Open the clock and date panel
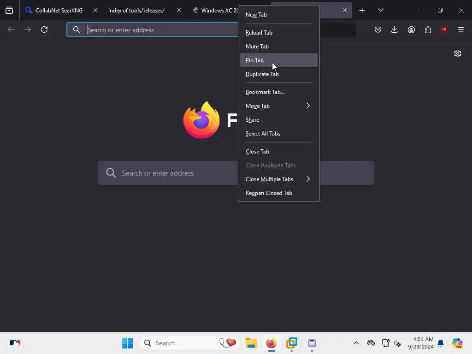 (420, 343)
